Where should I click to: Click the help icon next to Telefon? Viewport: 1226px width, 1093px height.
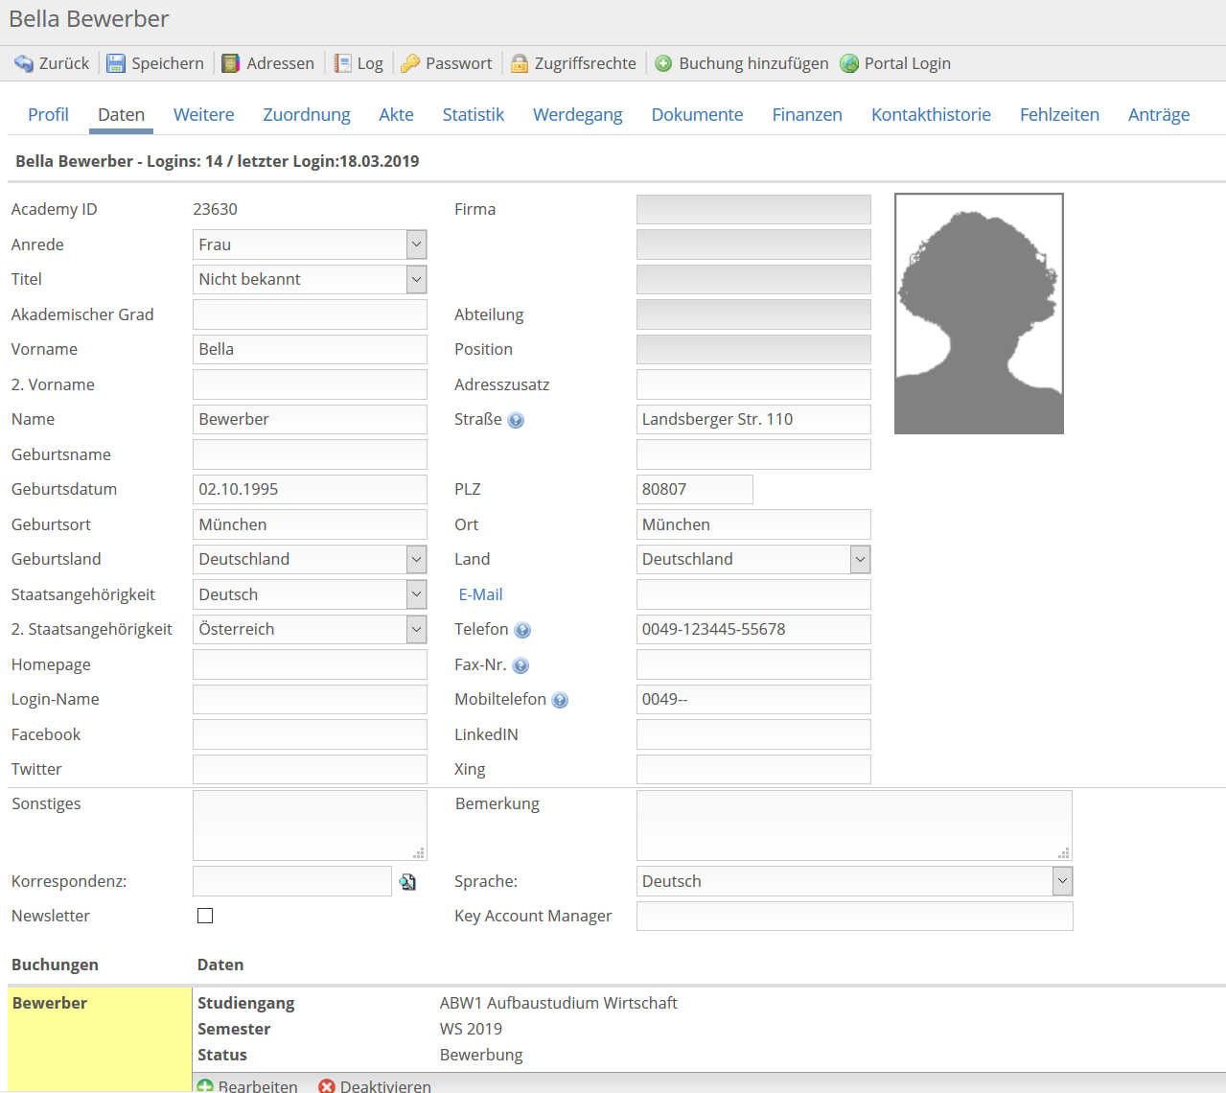(522, 630)
